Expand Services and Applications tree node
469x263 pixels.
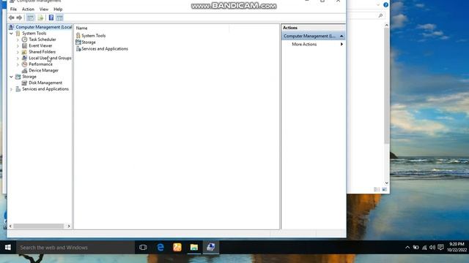tap(12, 89)
